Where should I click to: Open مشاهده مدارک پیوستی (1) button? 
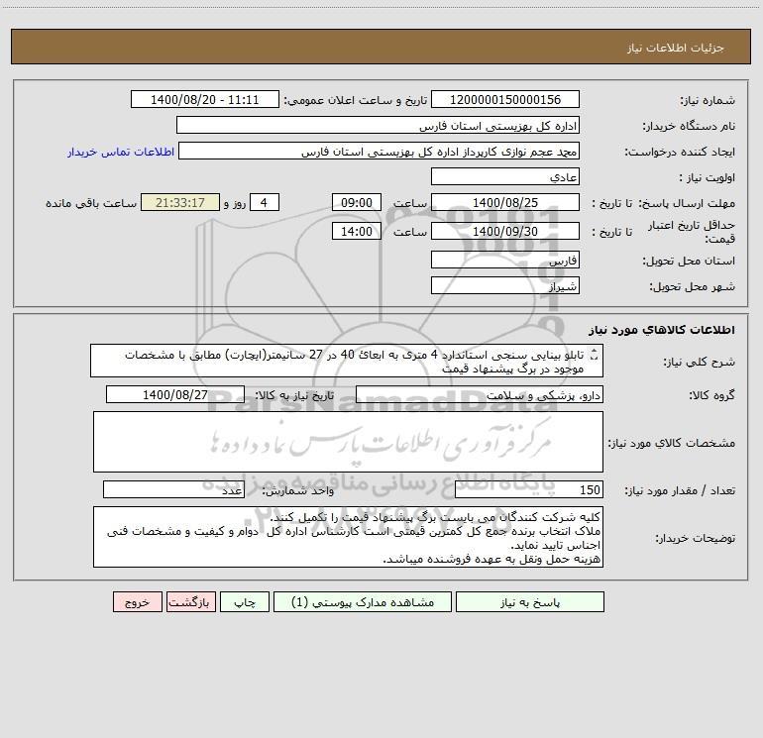pos(363,601)
